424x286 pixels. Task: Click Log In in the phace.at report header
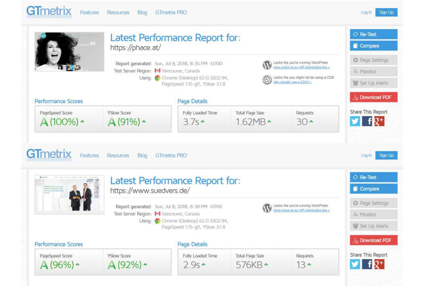(x=366, y=12)
